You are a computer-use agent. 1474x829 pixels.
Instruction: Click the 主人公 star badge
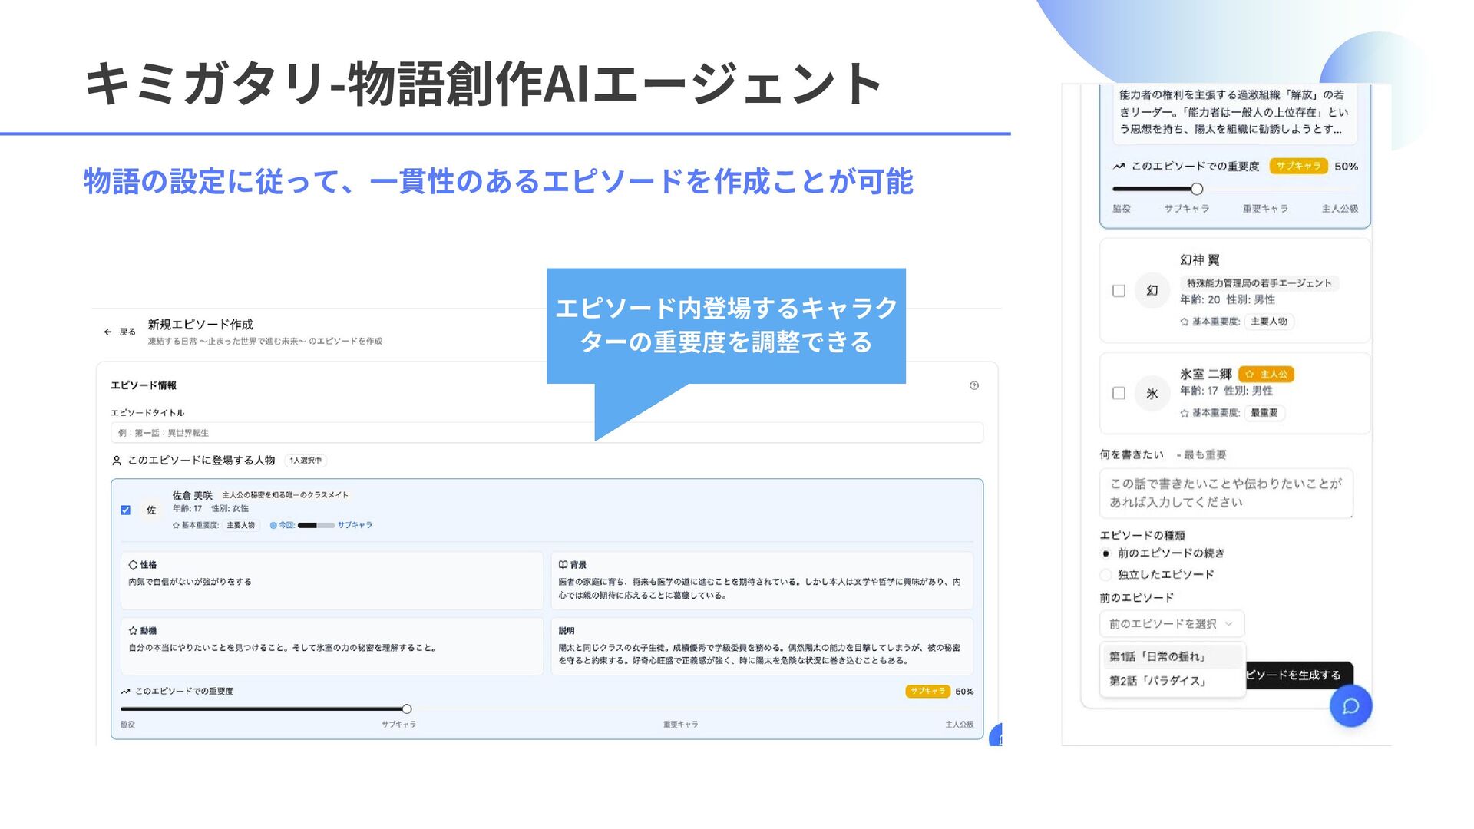(x=1267, y=374)
